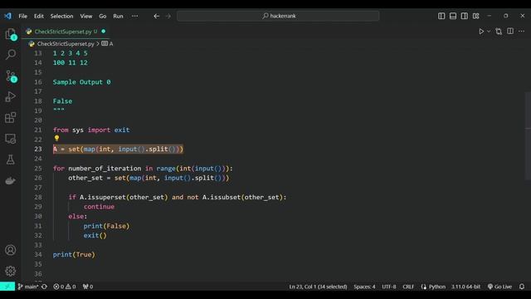Click the lightbulb code action icon
The image size is (531, 299).
click(x=56, y=139)
